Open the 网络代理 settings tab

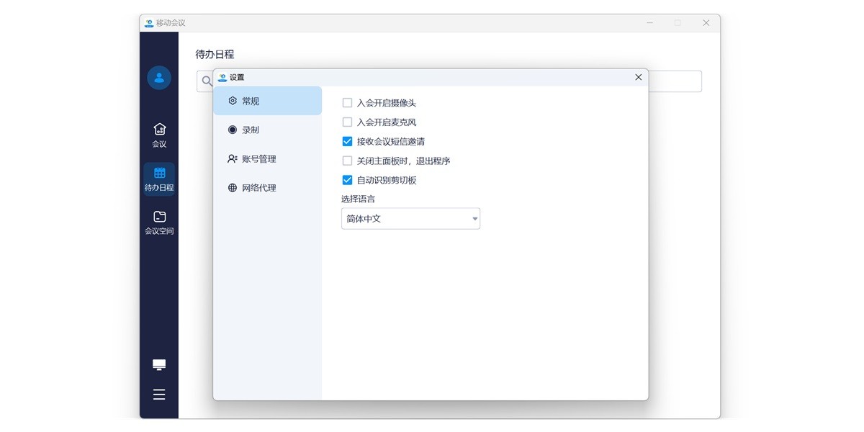(267, 188)
